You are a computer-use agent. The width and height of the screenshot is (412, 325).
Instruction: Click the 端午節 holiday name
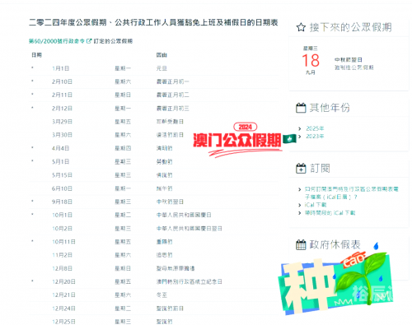[164, 188]
